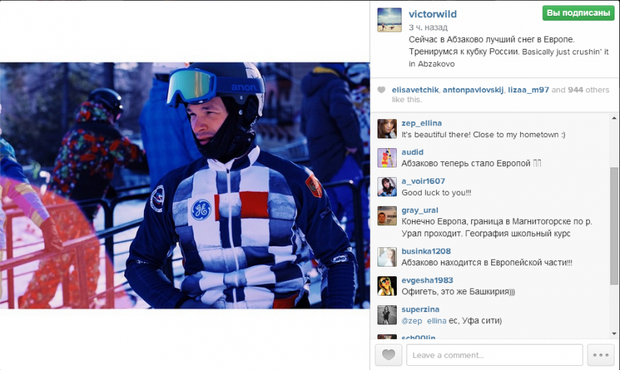Screen dimensions: 620x370
Task: Focus the Leave a comment field
Action: [x=495, y=355]
